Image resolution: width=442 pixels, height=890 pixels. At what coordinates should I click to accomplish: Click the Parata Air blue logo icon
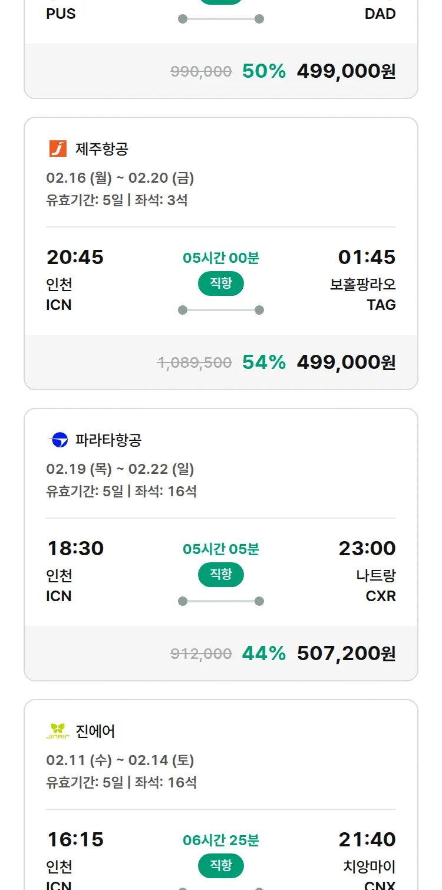58,440
